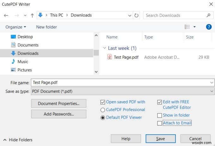Click the Adobe Acrobat D... type cell
215x146 pixels.
tap(162, 57)
